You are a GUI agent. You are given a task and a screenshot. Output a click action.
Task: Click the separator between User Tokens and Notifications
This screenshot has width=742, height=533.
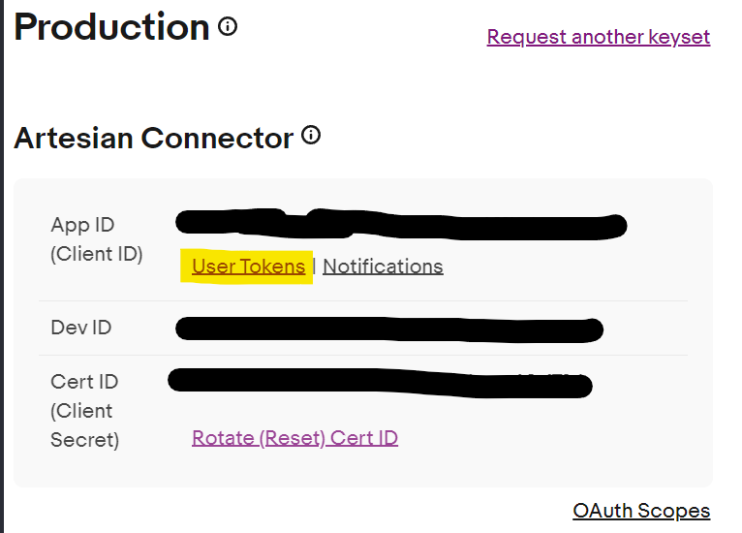click(x=314, y=266)
